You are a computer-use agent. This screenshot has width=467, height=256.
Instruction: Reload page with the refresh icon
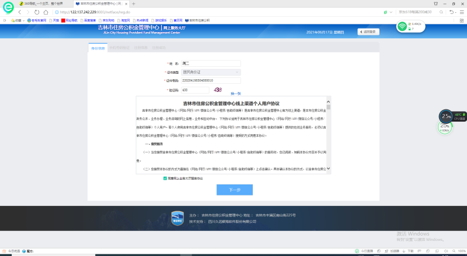tap(37, 12)
